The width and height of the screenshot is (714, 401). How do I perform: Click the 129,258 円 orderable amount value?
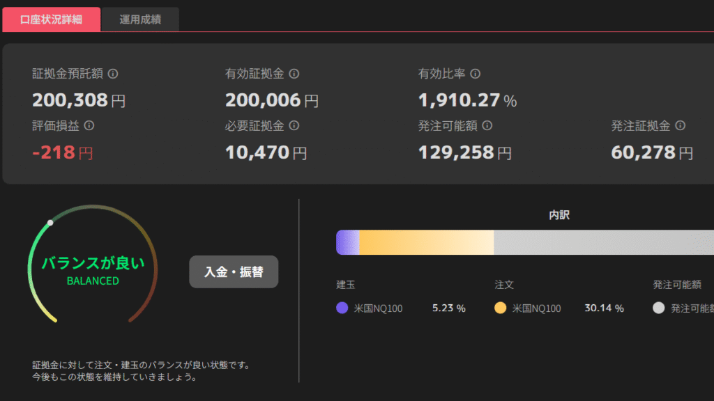[465, 152]
